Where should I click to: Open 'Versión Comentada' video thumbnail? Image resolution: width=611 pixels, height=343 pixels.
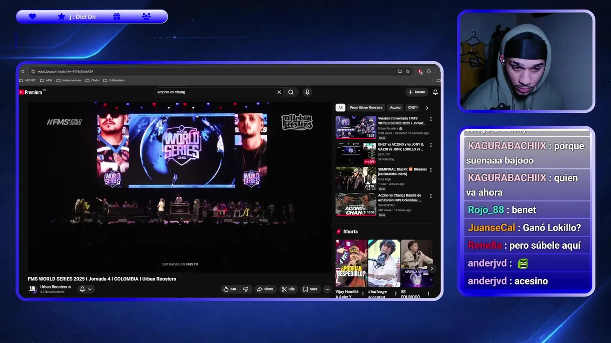356,127
